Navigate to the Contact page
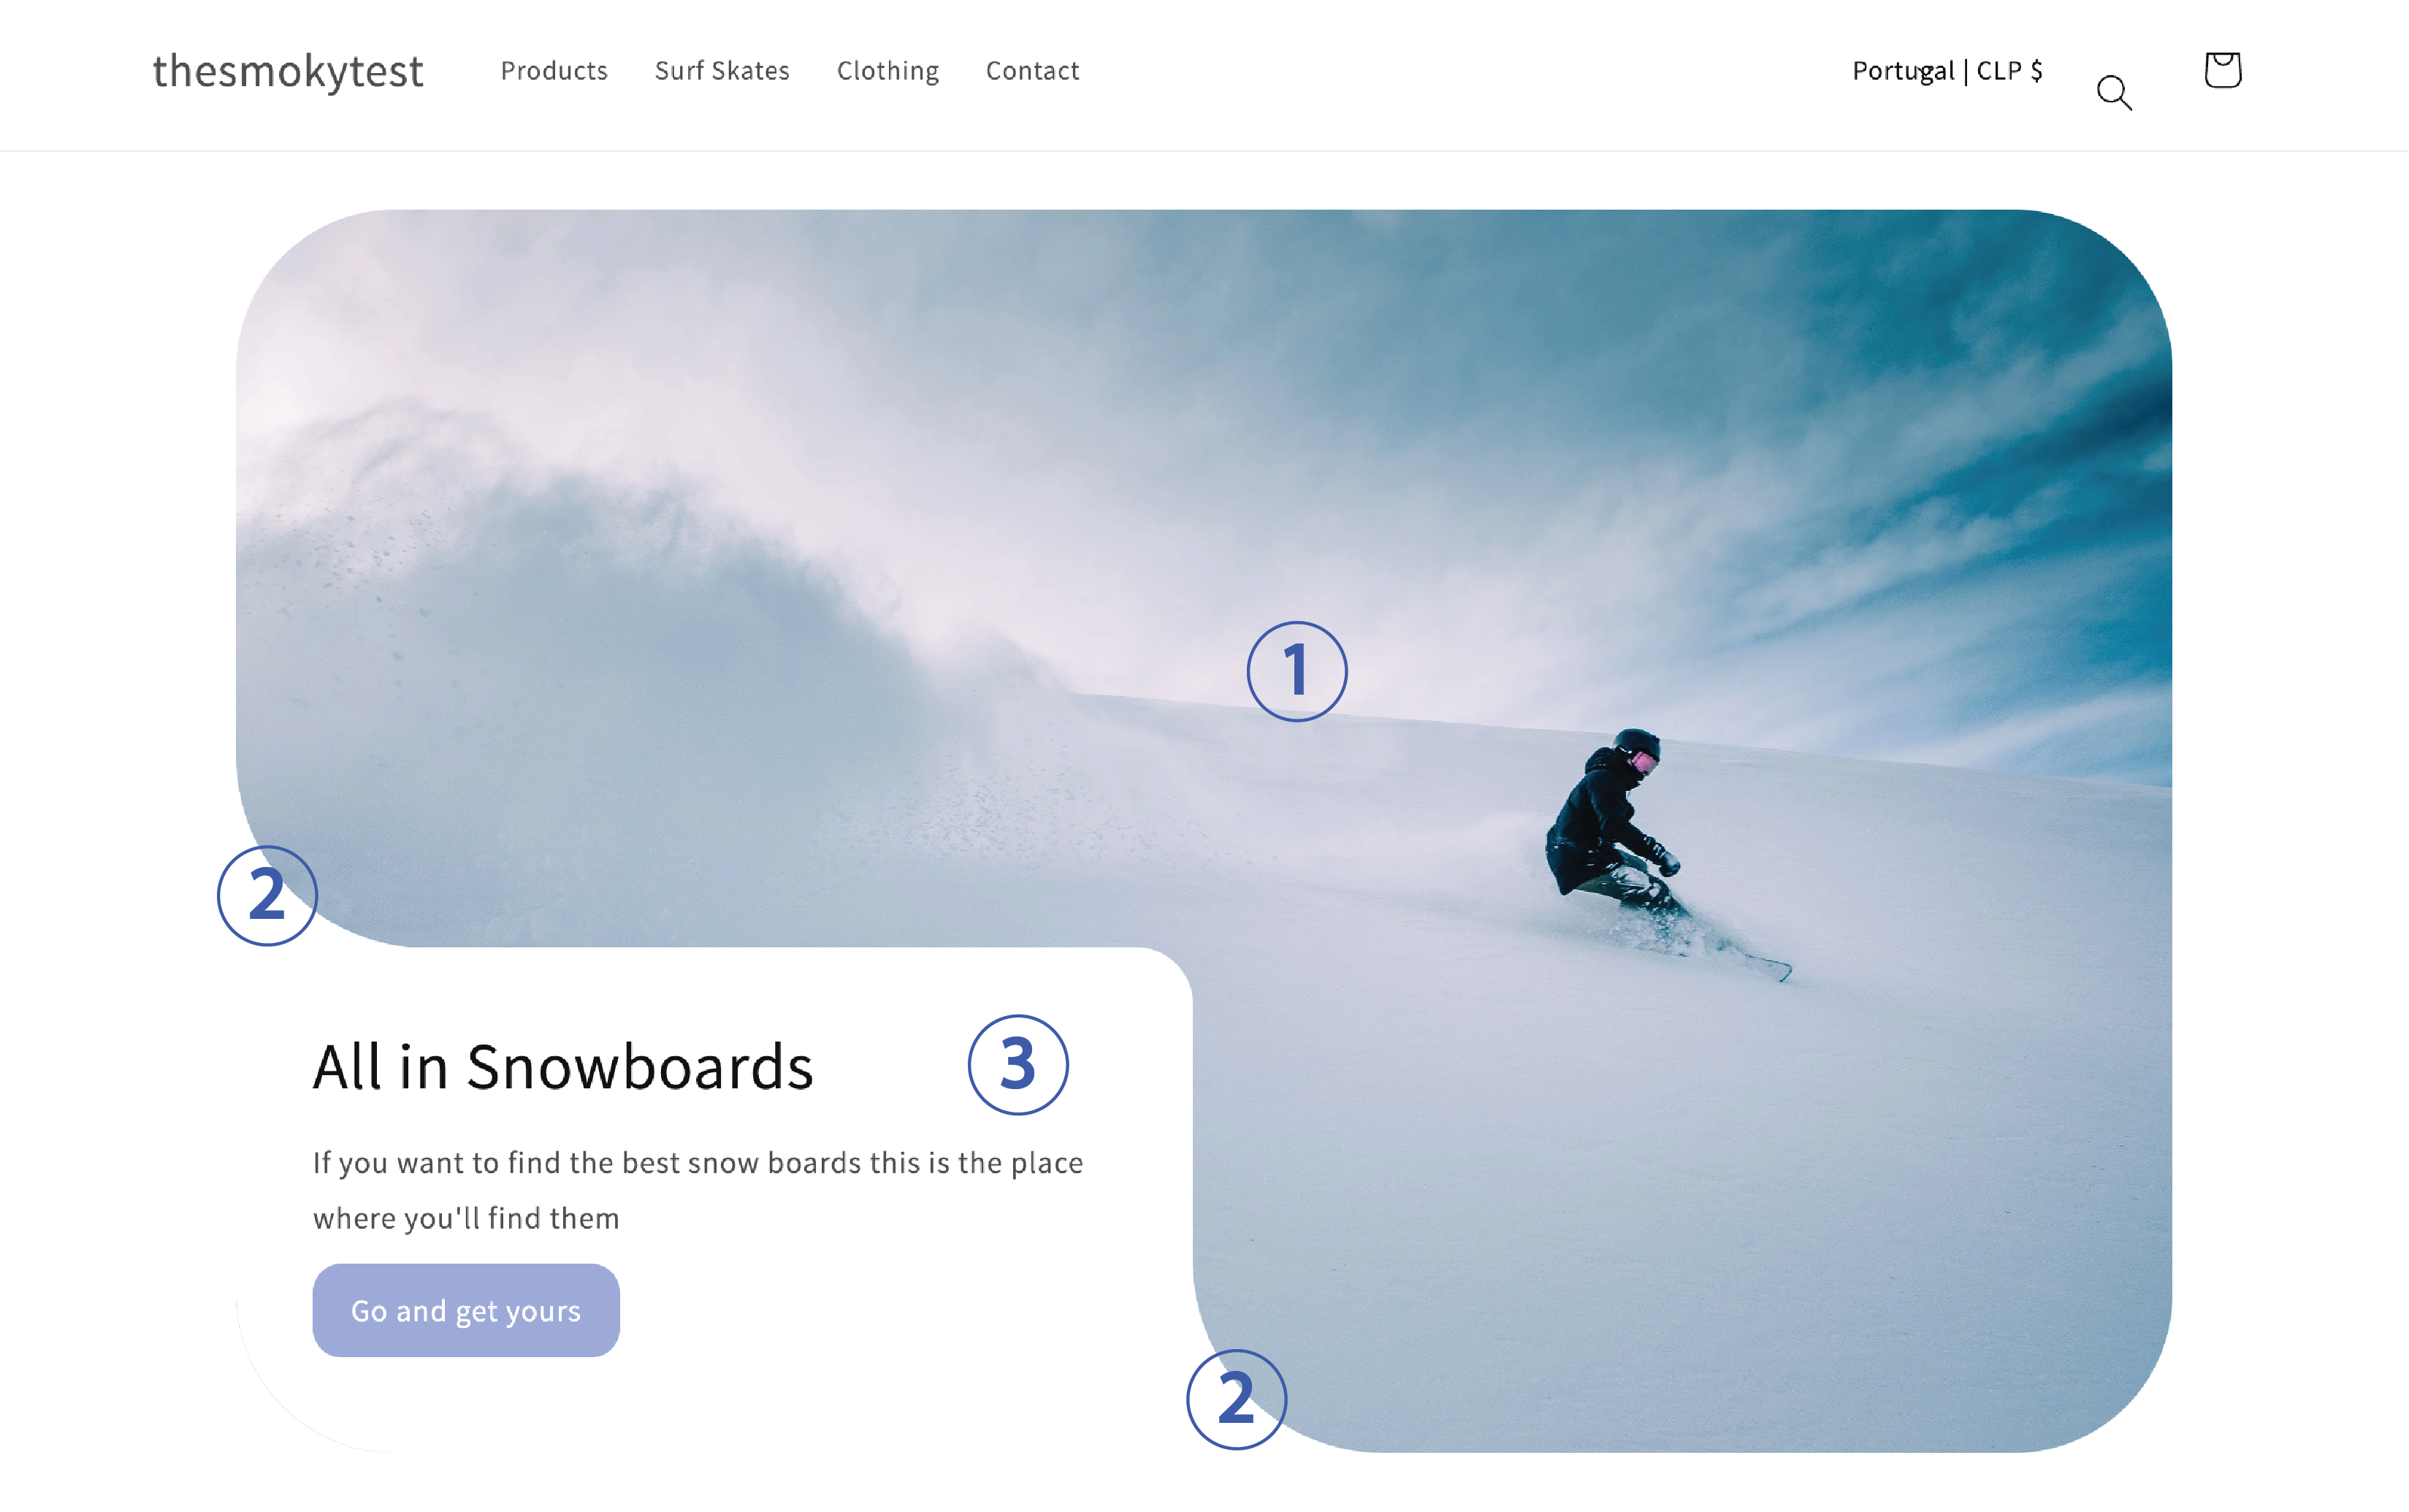The height and width of the screenshot is (1512, 2409). 1032,71
